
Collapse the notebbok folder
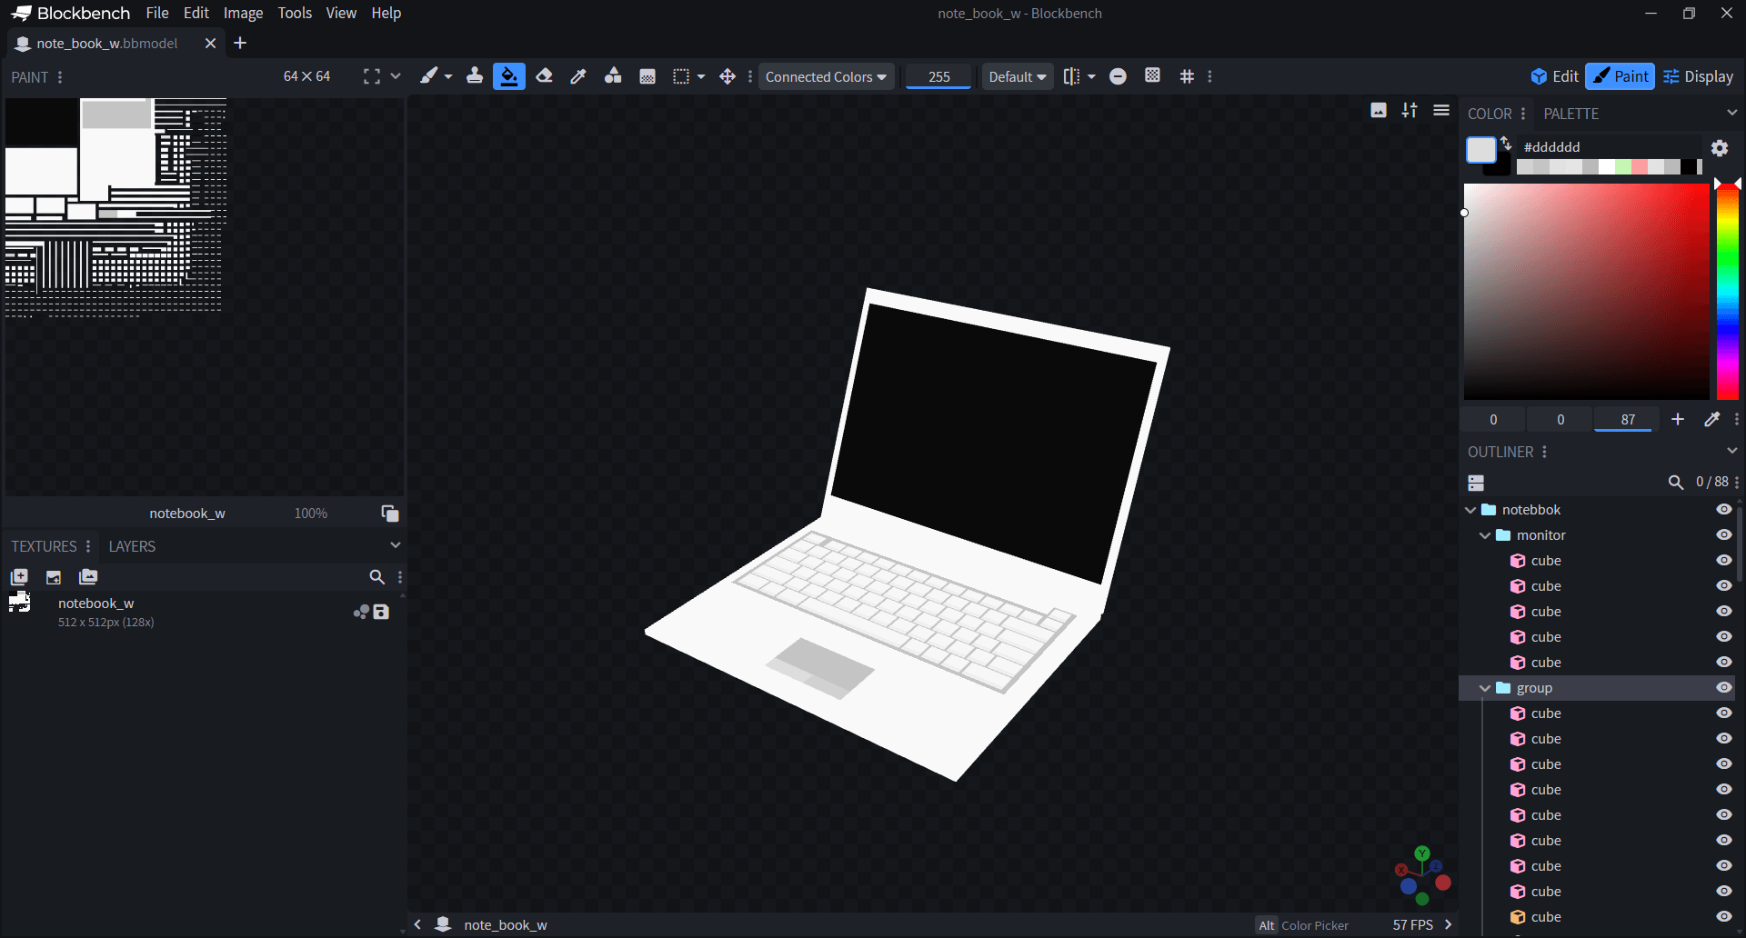[1470, 510]
